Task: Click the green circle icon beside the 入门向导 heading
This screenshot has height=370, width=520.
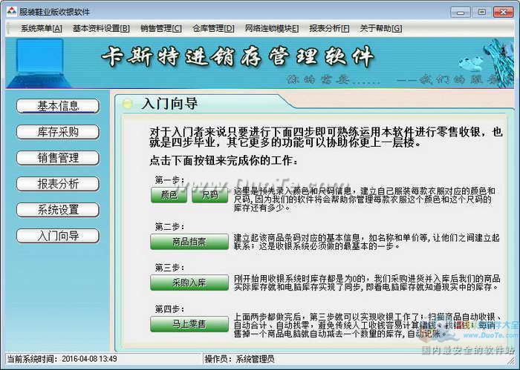Action: 128,104
